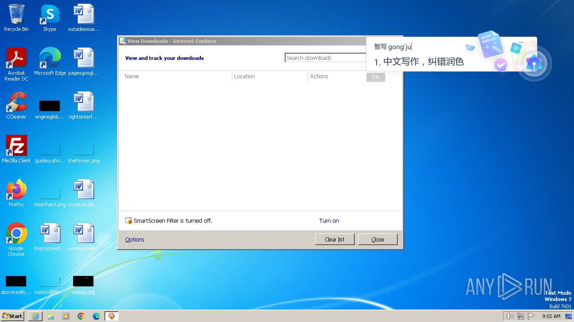Launch FileZilla Client shortcut
The width and height of the screenshot is (574, 322).
(16, 149)
